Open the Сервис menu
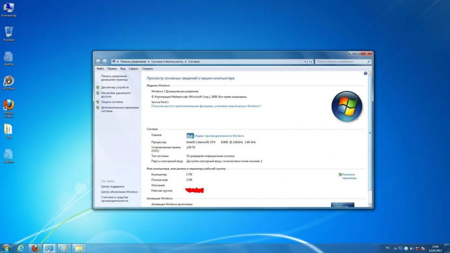The height and width of the screenshot is (253, 450). [x=133, y=69]
